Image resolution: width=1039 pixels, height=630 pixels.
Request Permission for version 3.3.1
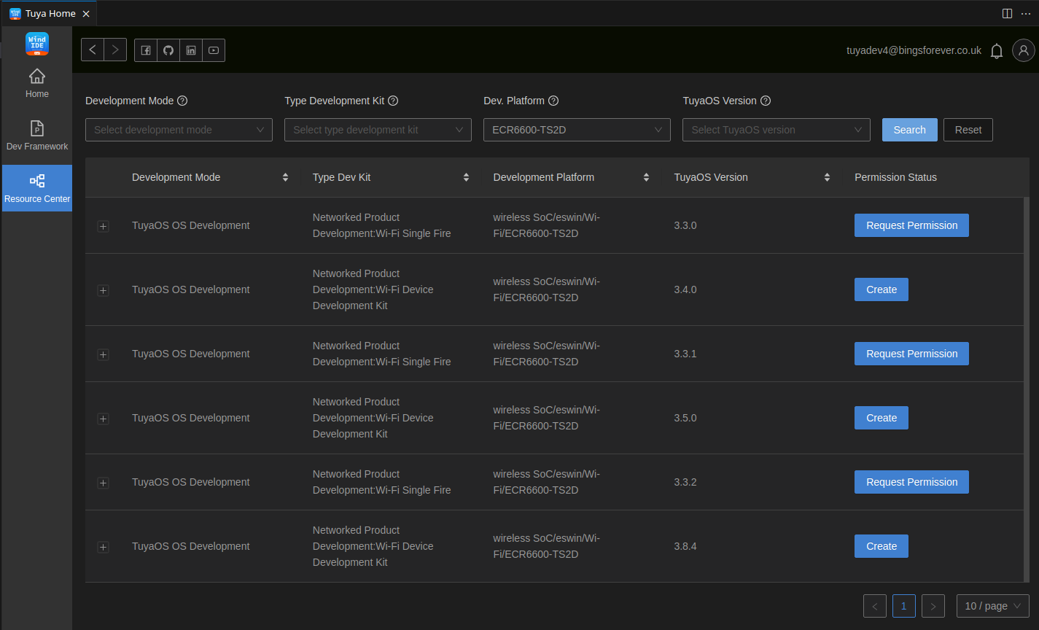coord(911,354)
